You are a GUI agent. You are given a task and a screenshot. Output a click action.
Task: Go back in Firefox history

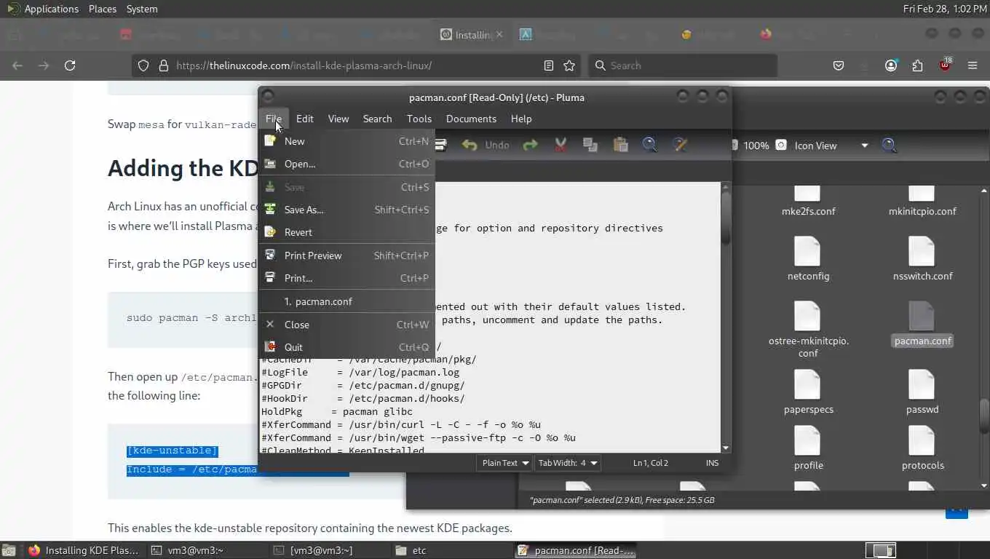[17, 66]
